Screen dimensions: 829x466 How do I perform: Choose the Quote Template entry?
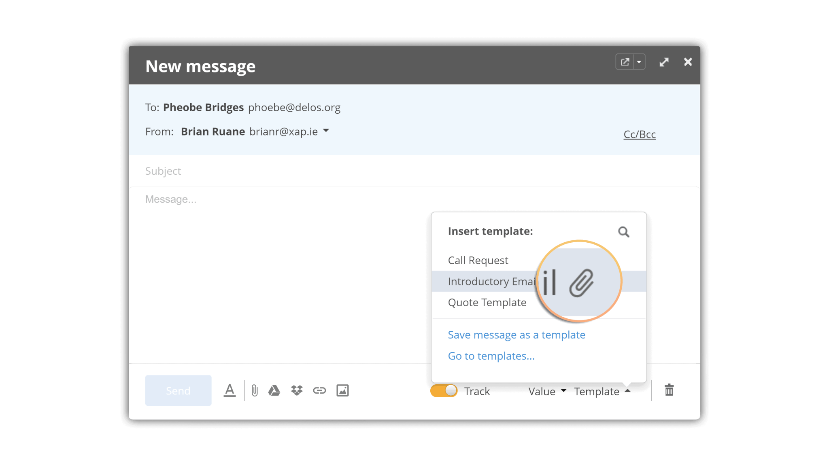point(487,302)
